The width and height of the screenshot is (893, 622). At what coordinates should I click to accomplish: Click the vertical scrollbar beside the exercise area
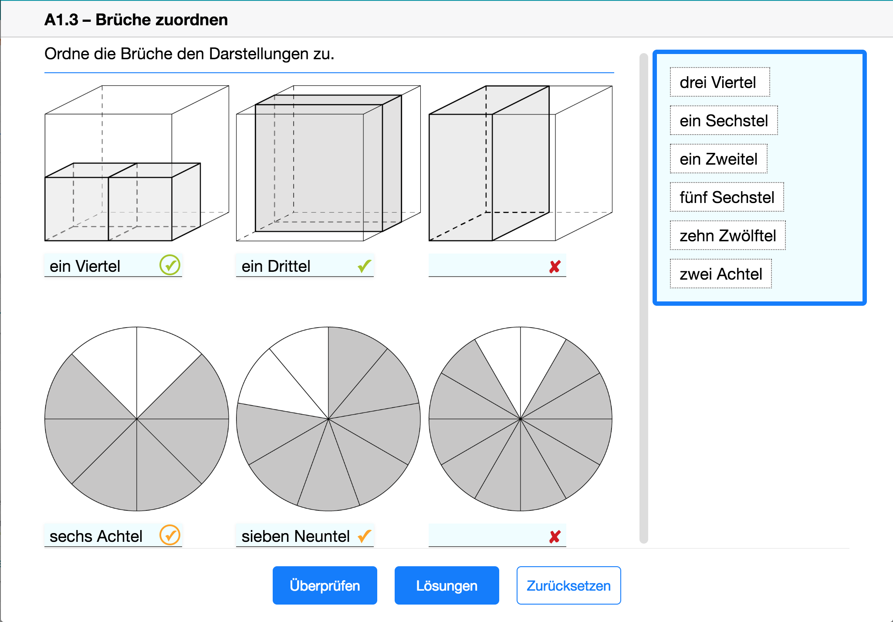643,298
